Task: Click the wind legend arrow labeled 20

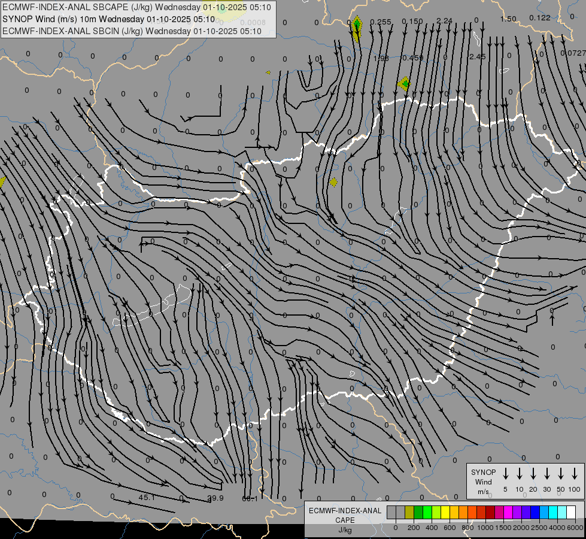Action: tap(533, 473)
